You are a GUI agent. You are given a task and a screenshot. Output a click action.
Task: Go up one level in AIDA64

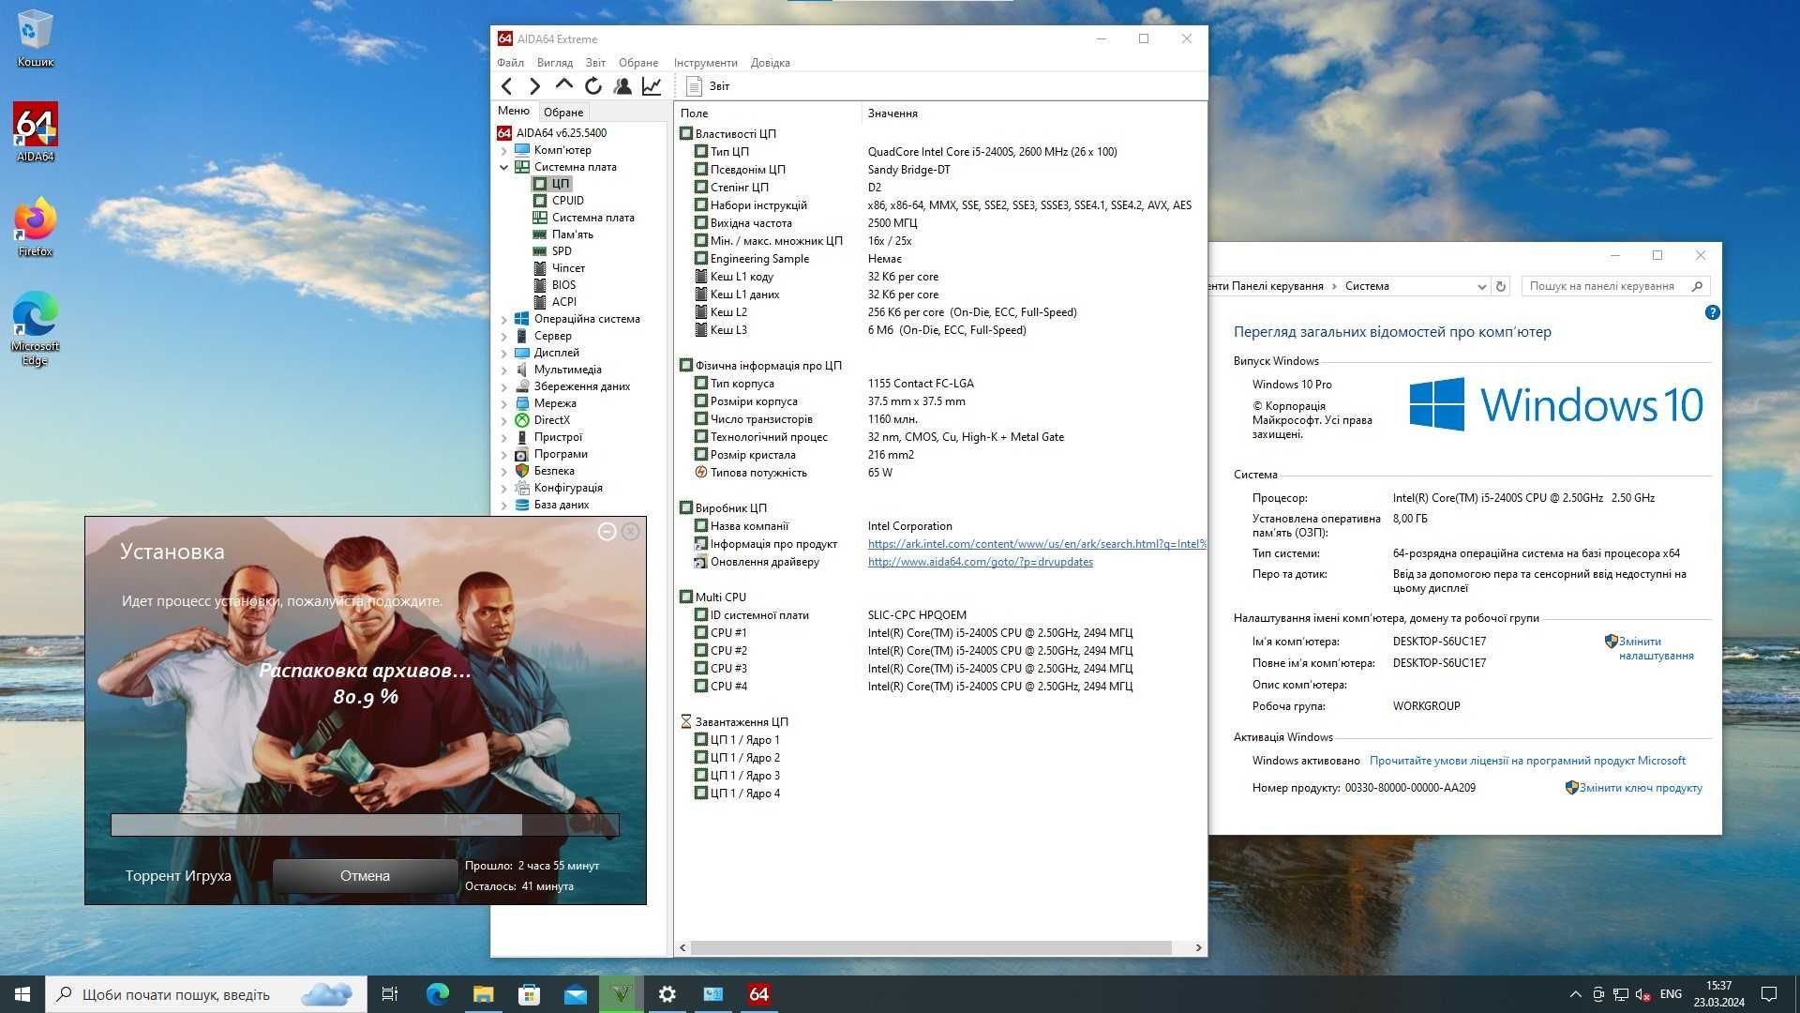click(563, 85)
